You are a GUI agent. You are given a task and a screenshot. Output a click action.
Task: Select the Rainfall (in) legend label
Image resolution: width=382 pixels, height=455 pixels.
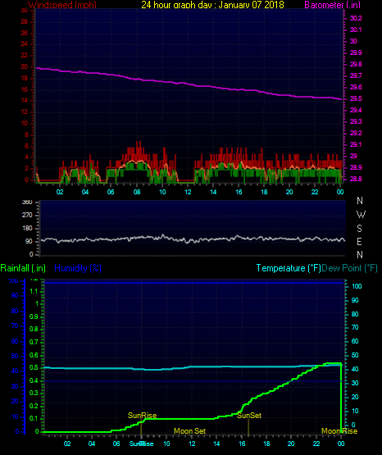[x=23, y=268]
